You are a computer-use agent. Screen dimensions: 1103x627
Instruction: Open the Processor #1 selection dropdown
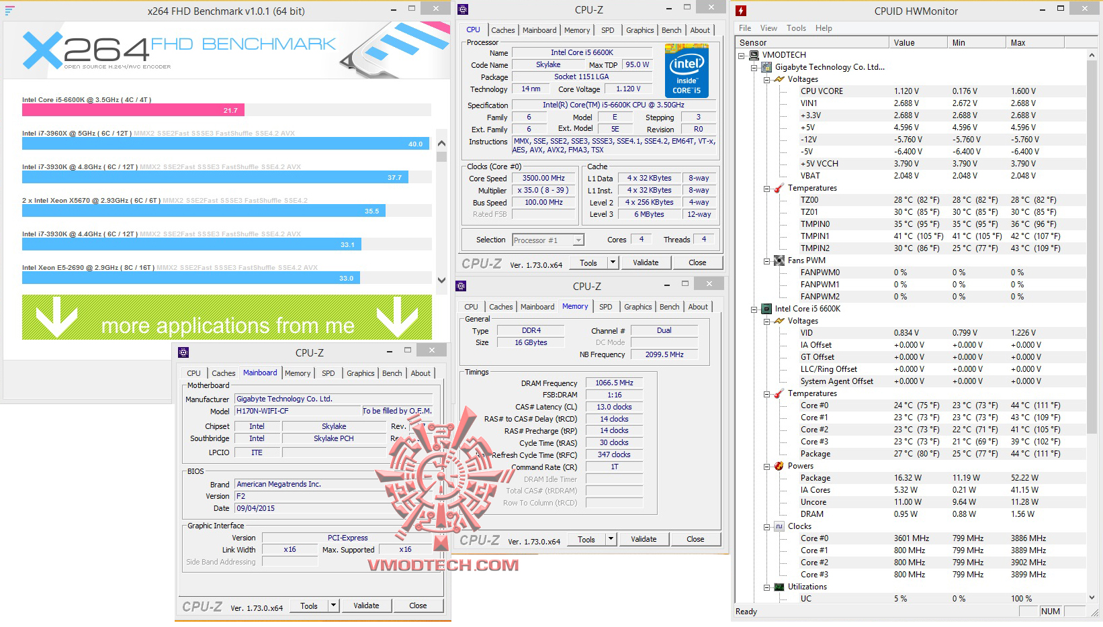pyautogui.click(x=578, y=240)
